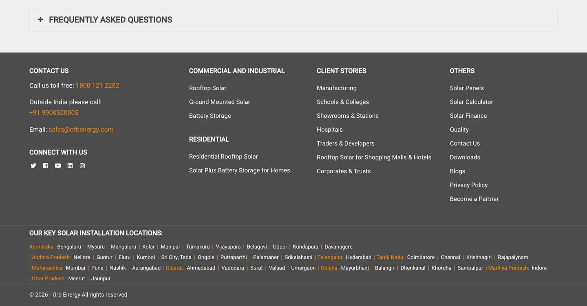Open Battery Storage page

(x=210, y=116)
